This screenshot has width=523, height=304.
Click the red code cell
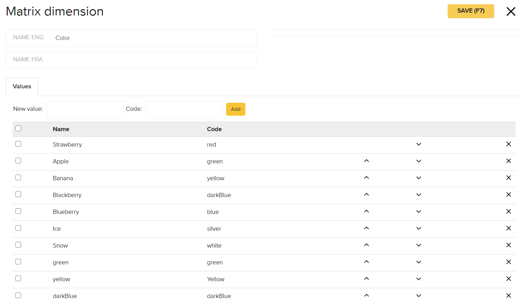point(211,144)
